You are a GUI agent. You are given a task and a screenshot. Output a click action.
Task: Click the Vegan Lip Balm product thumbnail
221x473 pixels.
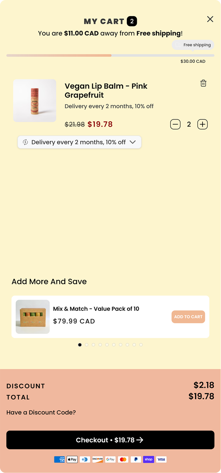point(35,101)
